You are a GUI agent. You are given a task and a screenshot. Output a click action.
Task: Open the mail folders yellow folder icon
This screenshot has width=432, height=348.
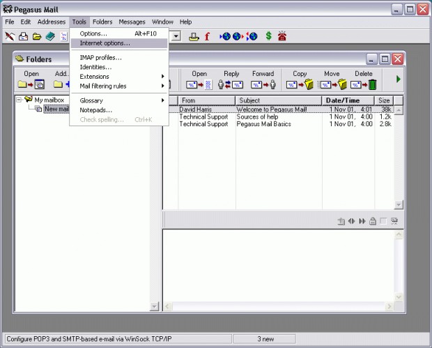click(37, 36)
